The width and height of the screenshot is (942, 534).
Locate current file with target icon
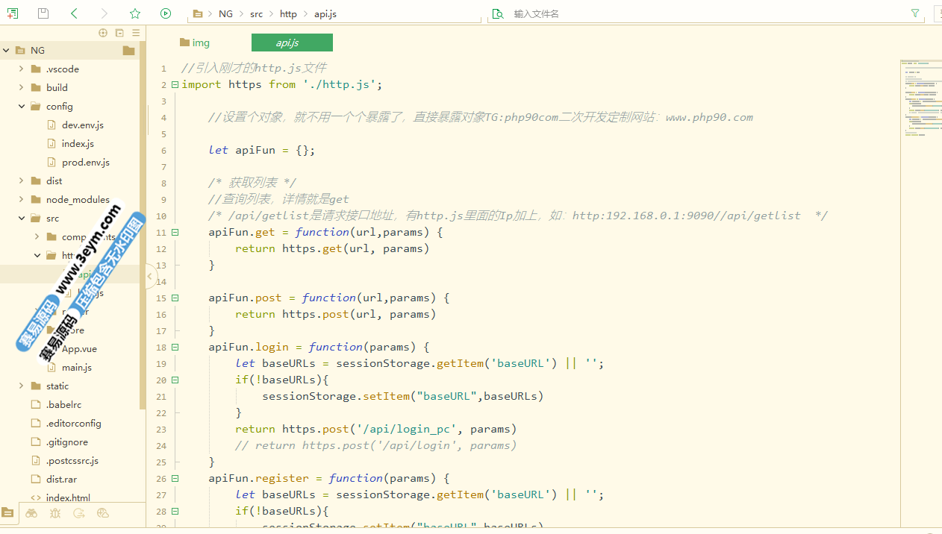click(x=103, y=33)
